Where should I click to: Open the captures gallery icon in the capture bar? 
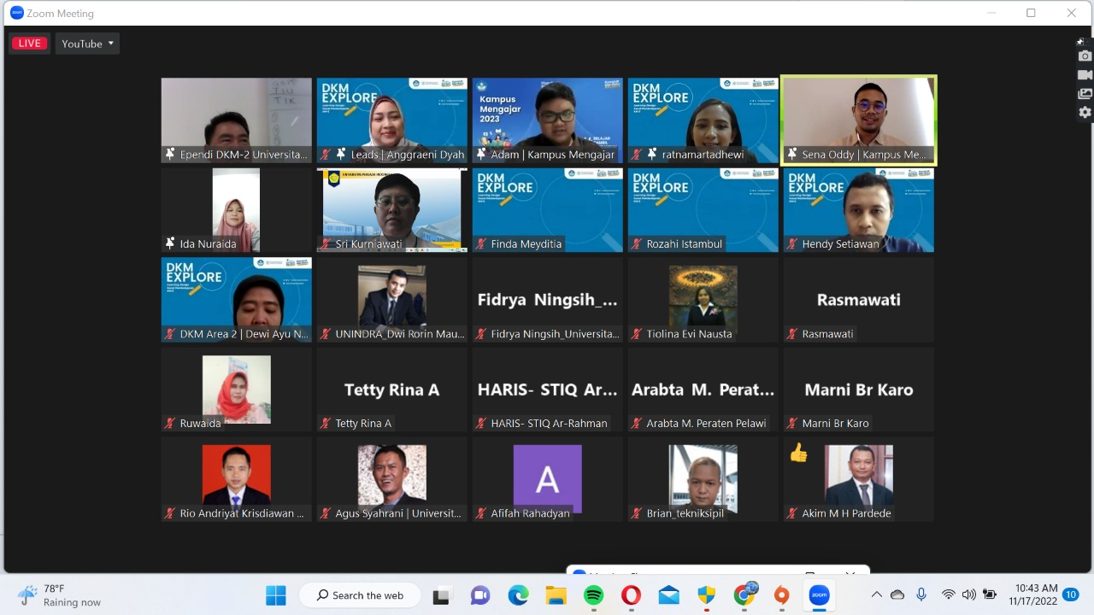point(1085,94)
